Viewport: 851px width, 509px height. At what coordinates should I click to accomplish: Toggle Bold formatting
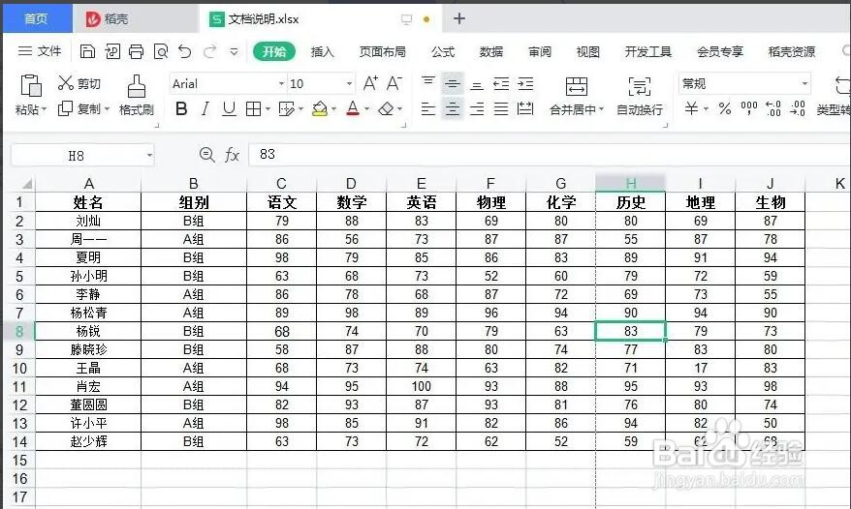point(181,109)
